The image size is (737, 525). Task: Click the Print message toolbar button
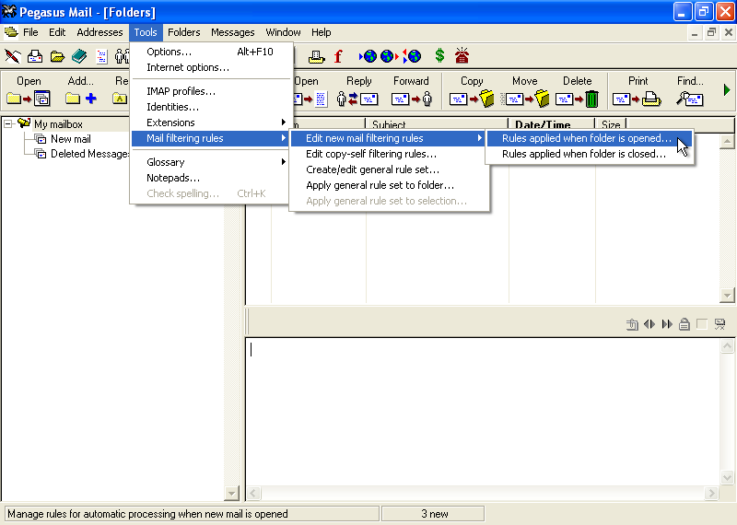(x=638, y=90)
